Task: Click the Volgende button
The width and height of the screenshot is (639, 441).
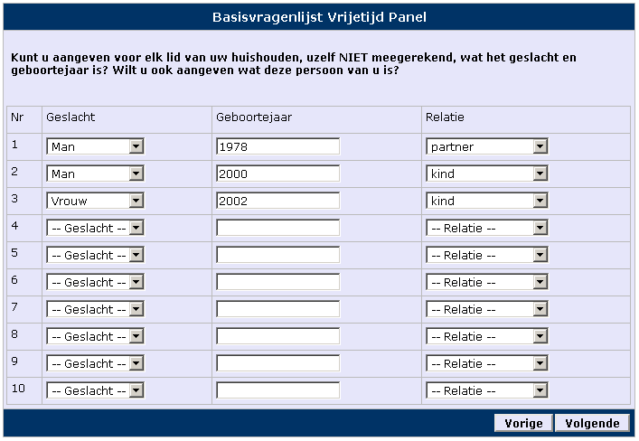Action: tap(592, 423)
